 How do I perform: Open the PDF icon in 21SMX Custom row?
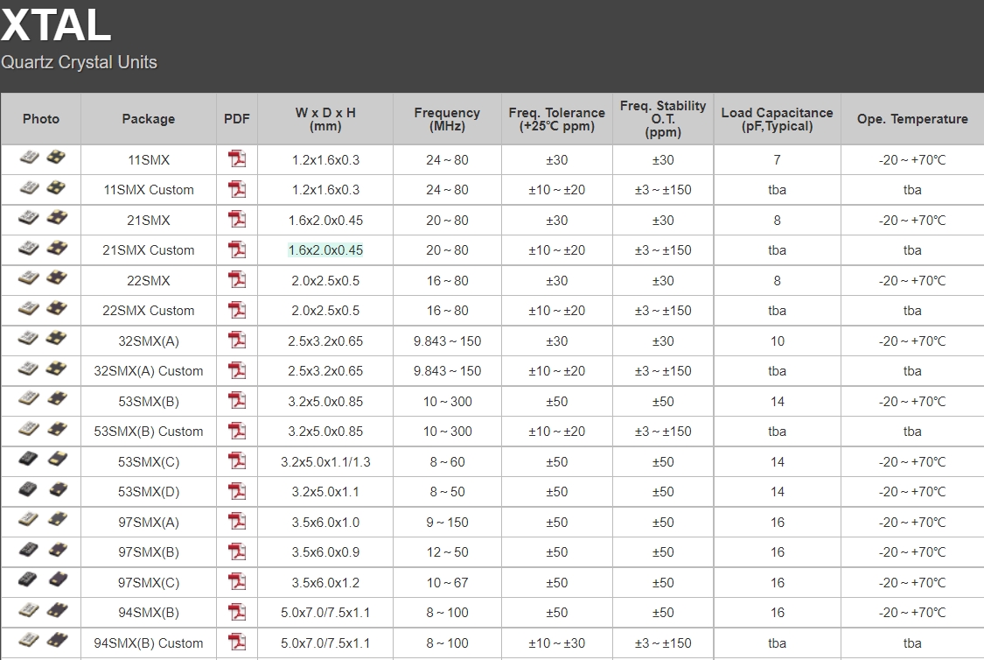pos(237,250)
